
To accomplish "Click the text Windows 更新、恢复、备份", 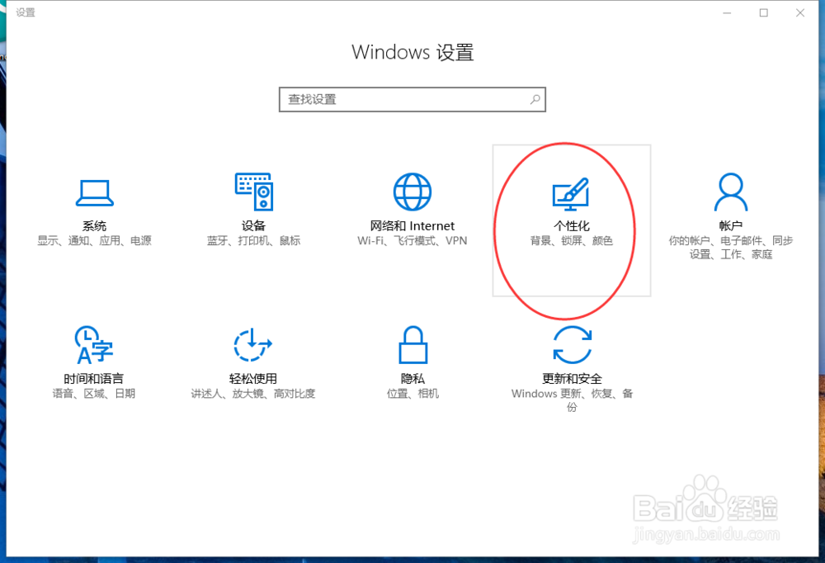I will coord(573,400).
